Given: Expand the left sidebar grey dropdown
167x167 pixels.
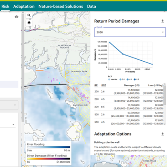Looking at the screenshot, I should [x=9, y=105].
